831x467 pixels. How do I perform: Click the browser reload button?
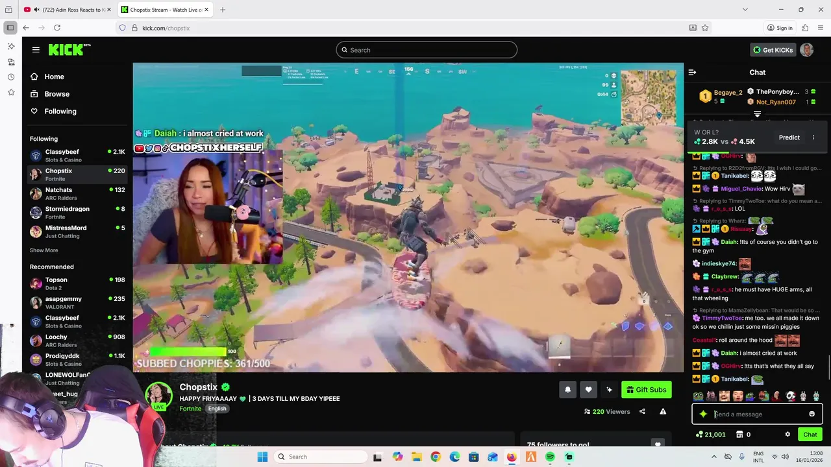[x=57, y=28]
